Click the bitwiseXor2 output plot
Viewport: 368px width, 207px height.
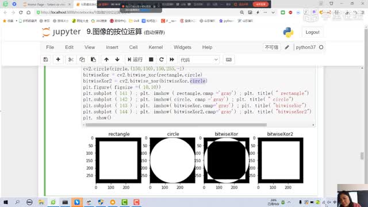281,160
